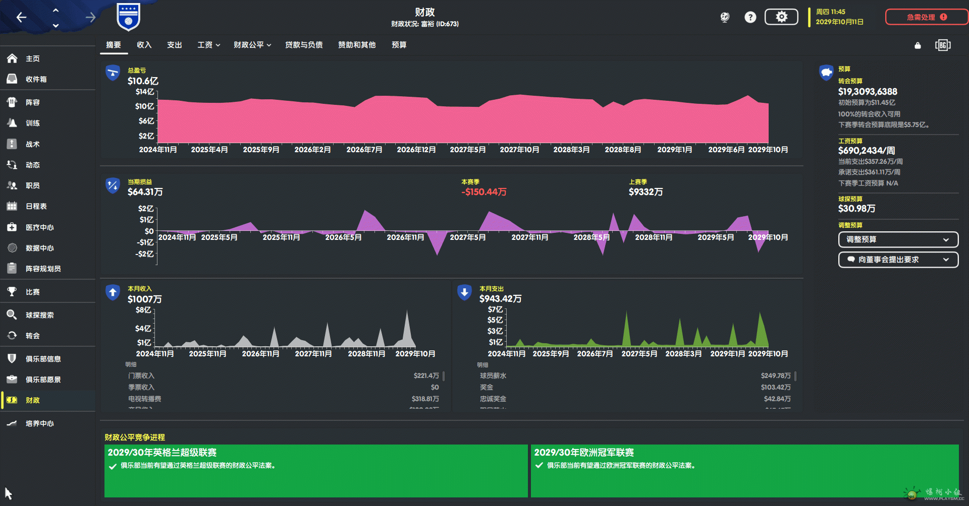Screen dimensions: 969x506
Task: Click the 球员薪水 row
Action: (x=635, y=376)
